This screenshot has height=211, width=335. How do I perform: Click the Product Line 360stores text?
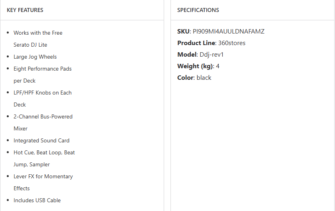(x=231, y=43)
